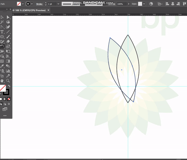Open Edit Toolbar three-dots button
This screenshot has height=160, width=187.
click(x=5, y=115)
